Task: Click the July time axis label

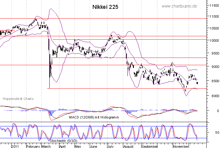Action: 110,146
